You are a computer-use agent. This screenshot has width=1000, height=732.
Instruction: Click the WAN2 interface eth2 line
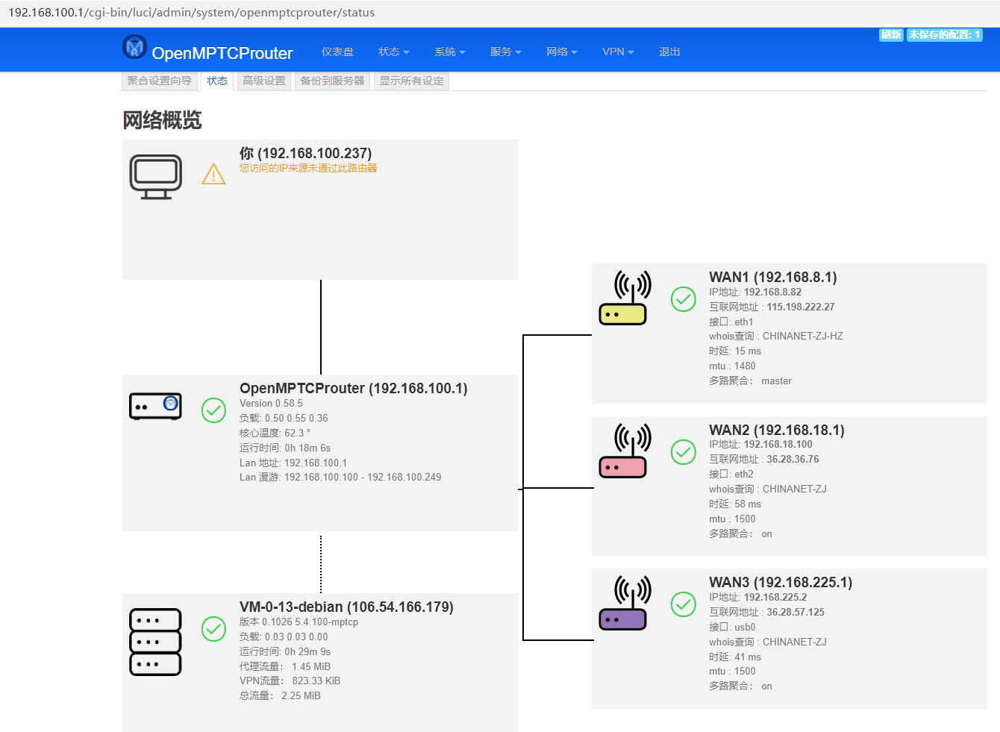tap(731, 474)
